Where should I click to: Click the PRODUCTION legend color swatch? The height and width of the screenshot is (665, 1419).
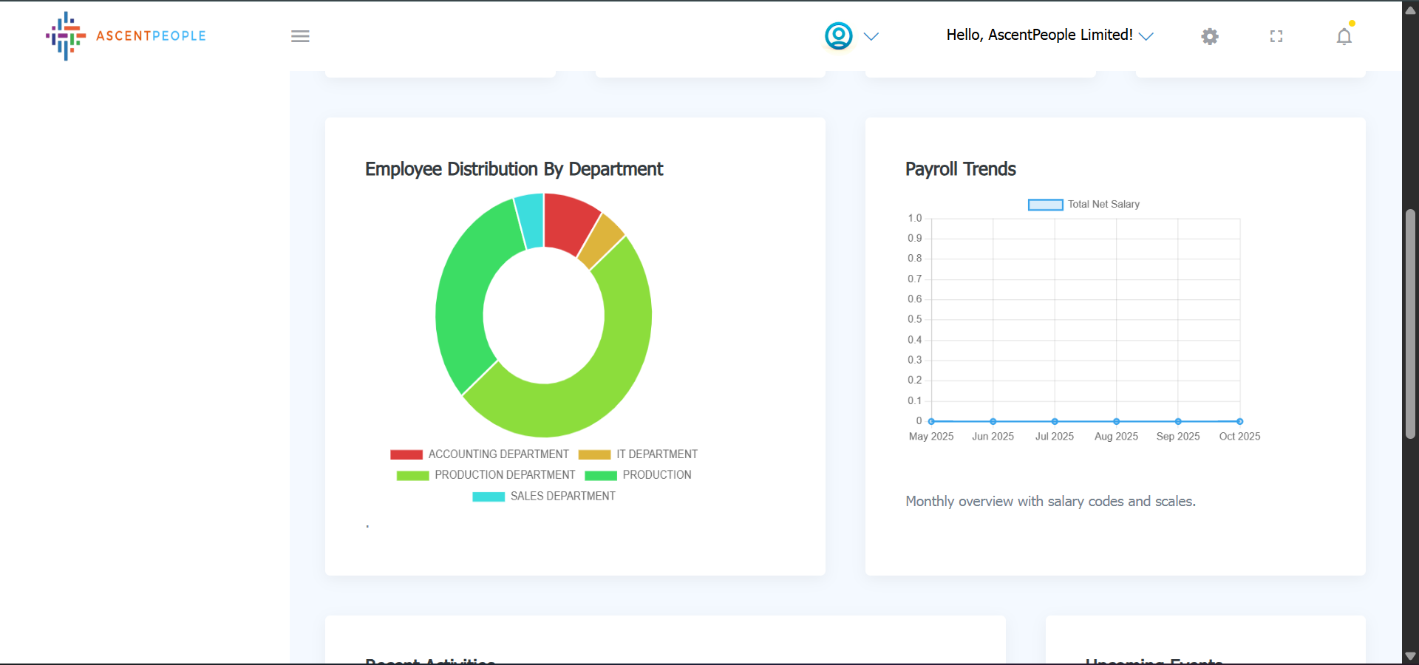[x=600, y=475]
